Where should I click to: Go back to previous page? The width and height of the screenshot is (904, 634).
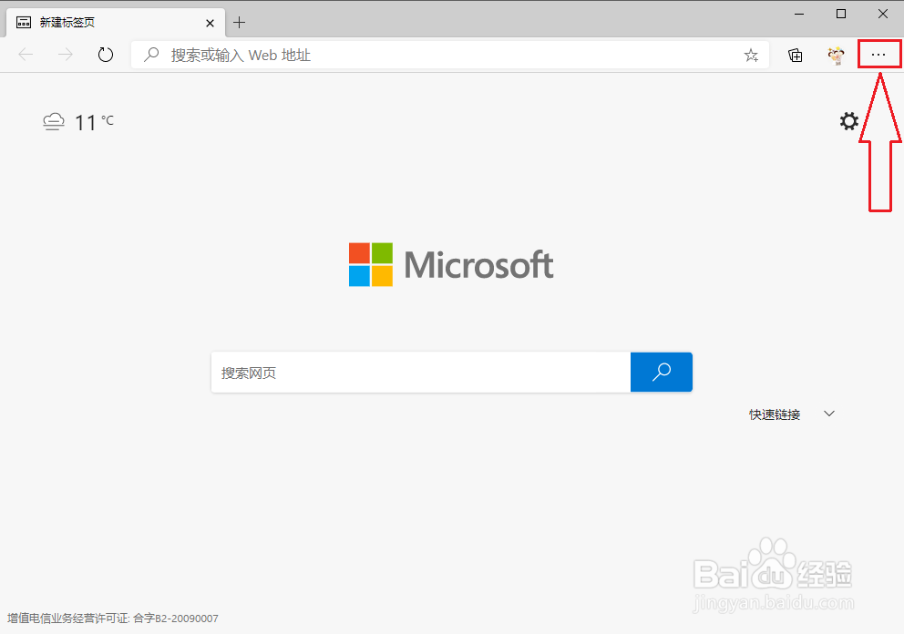point(26,55)
